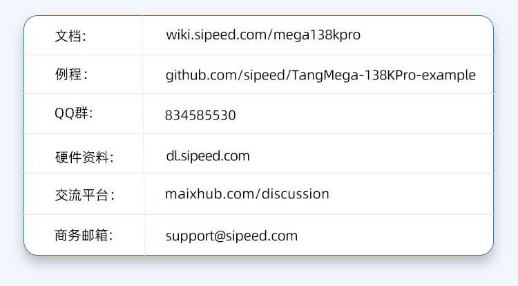Open the github.com TangMega-138KPro-example link

click(320, 75)
